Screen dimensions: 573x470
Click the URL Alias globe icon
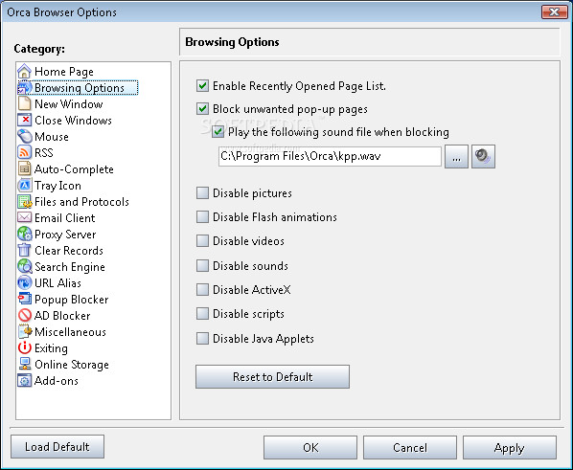25,283
